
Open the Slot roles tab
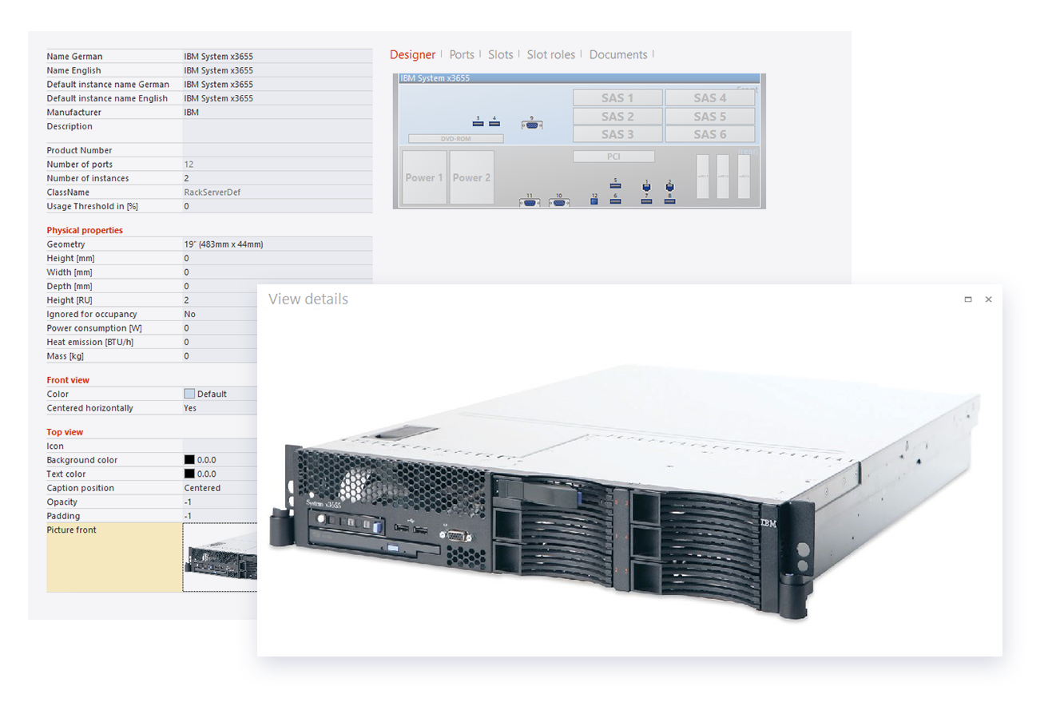(551, 54)
